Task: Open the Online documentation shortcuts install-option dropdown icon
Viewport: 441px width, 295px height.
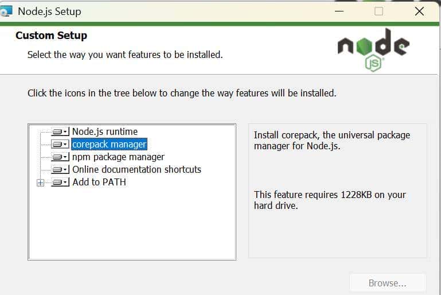Action: (x=60, y=169)
